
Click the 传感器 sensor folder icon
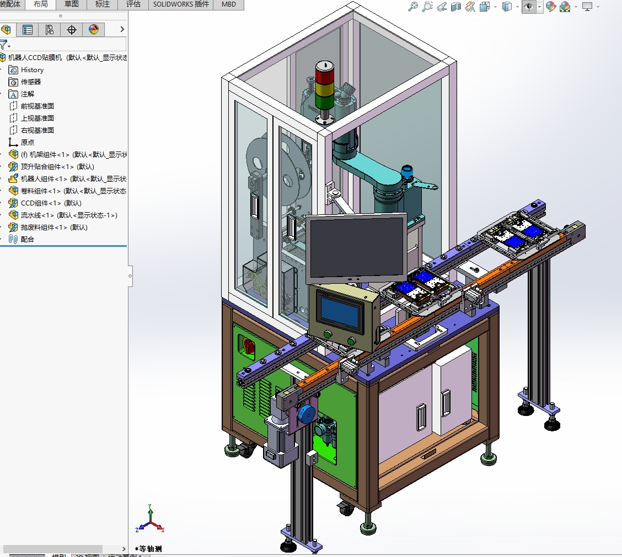tap(13, 82)
